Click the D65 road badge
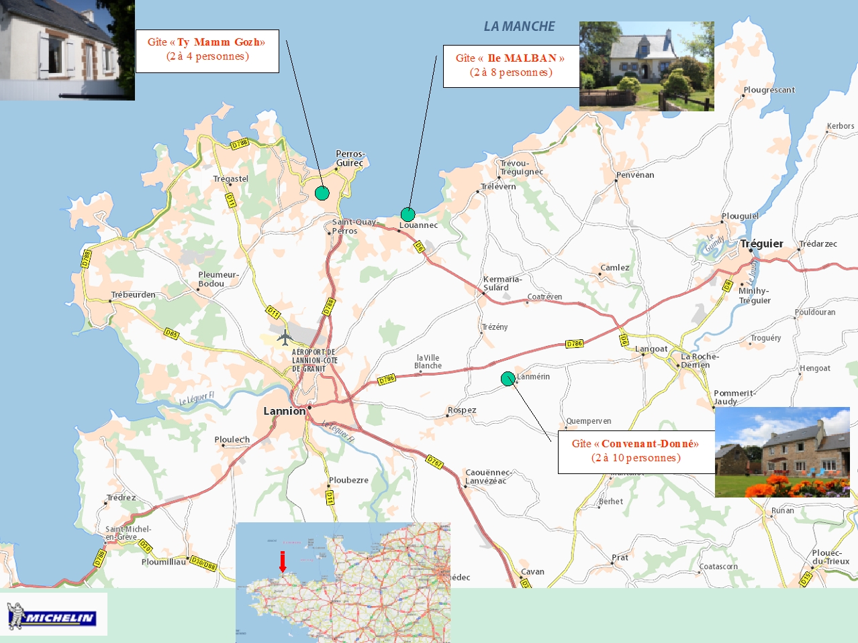Image resolution: width=858 pixels, height=643 pixels. (172, 333)
